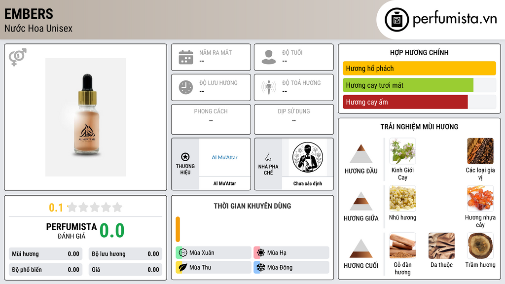Click the Mùa Xuân flower icon
This screenshot has height=284, width=505.
(182, 252)
